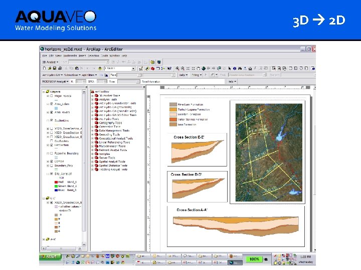This screenshot has width=361, height=270.
Task: Uncheck the Area_Lakes layer
Action: coord(52,104)
